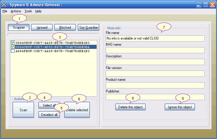Viewport: 217px width, 139px height.
Task: Click the Description field
Action: coord(155,62)
